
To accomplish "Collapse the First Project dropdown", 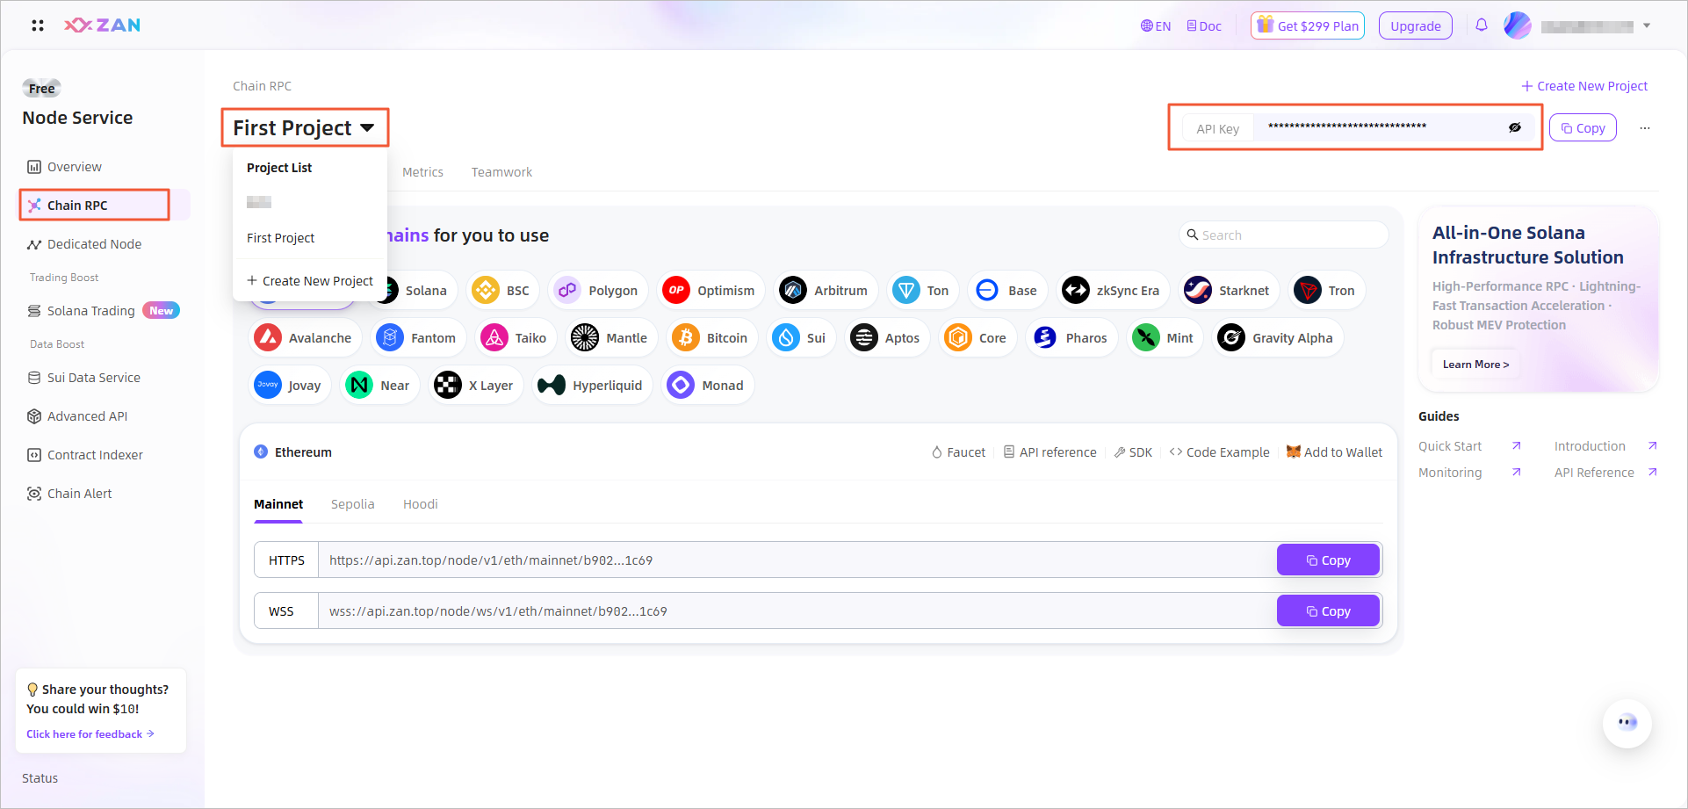I will pyautogui.click(x=304, y=128).
